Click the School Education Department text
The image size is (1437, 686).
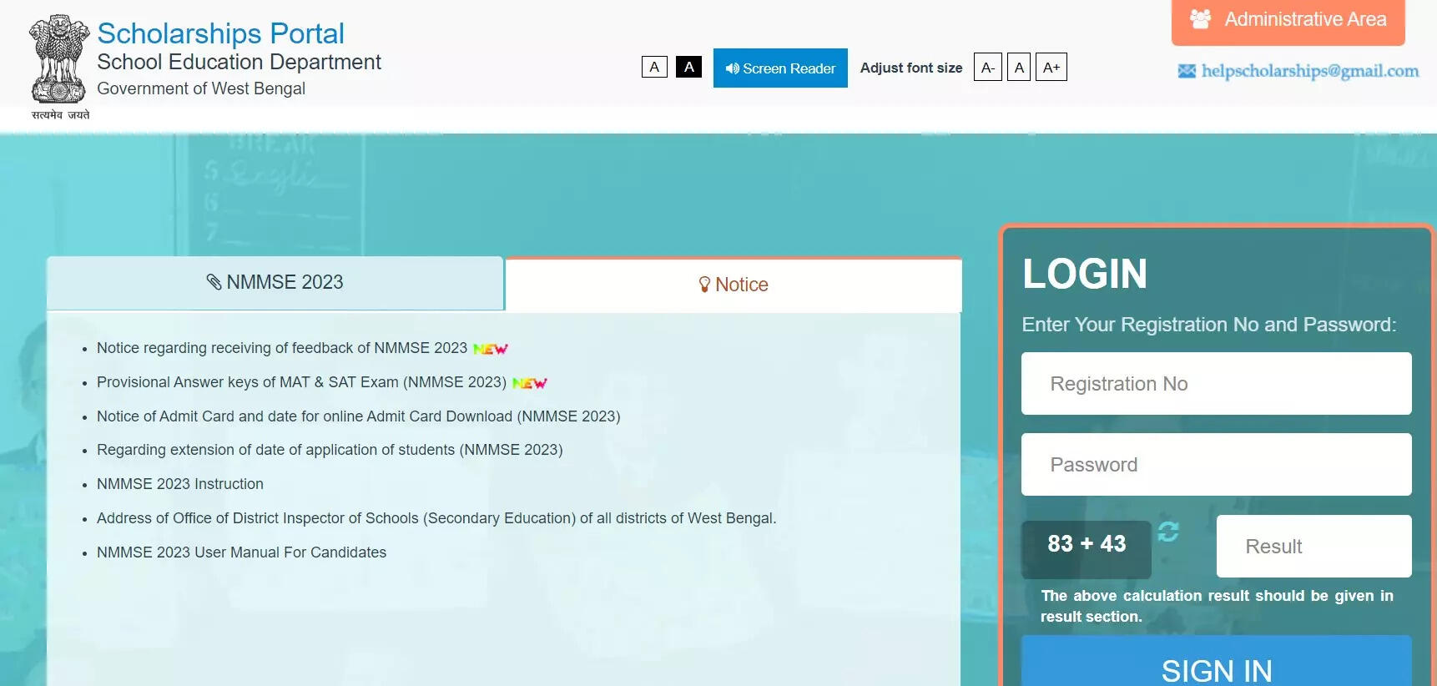click(239, 63)
